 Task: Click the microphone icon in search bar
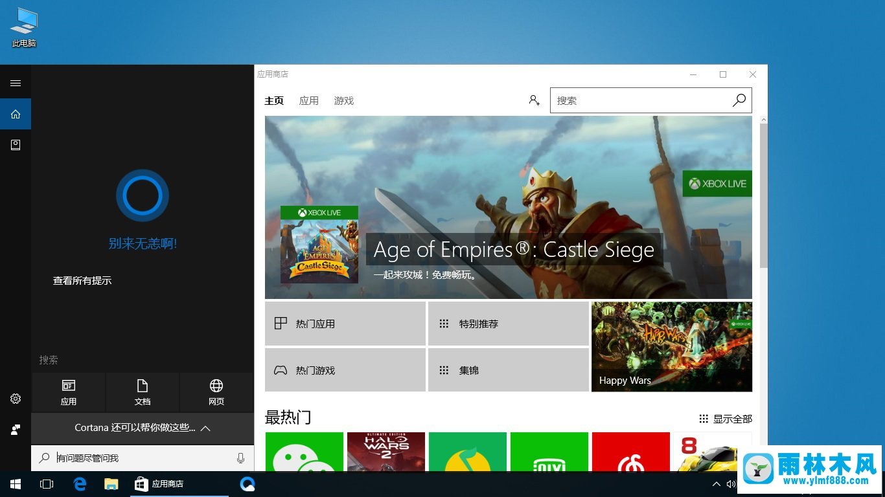pos(240,458)
